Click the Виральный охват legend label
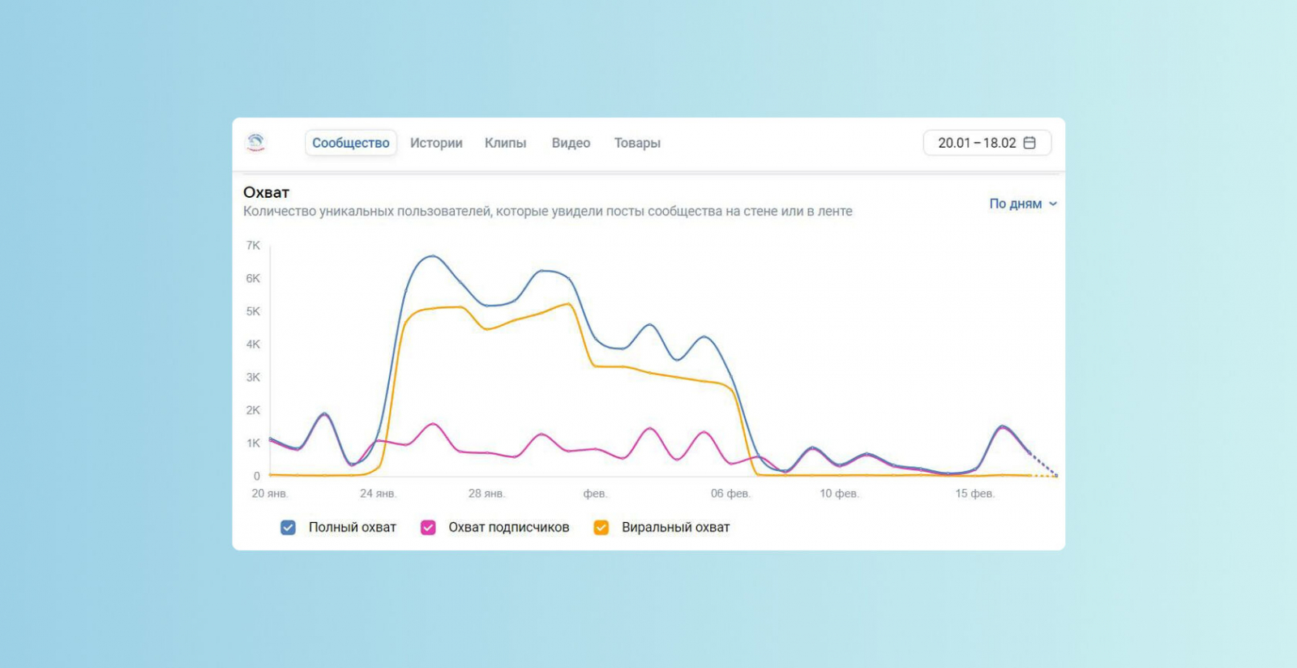 click(676, 528)
